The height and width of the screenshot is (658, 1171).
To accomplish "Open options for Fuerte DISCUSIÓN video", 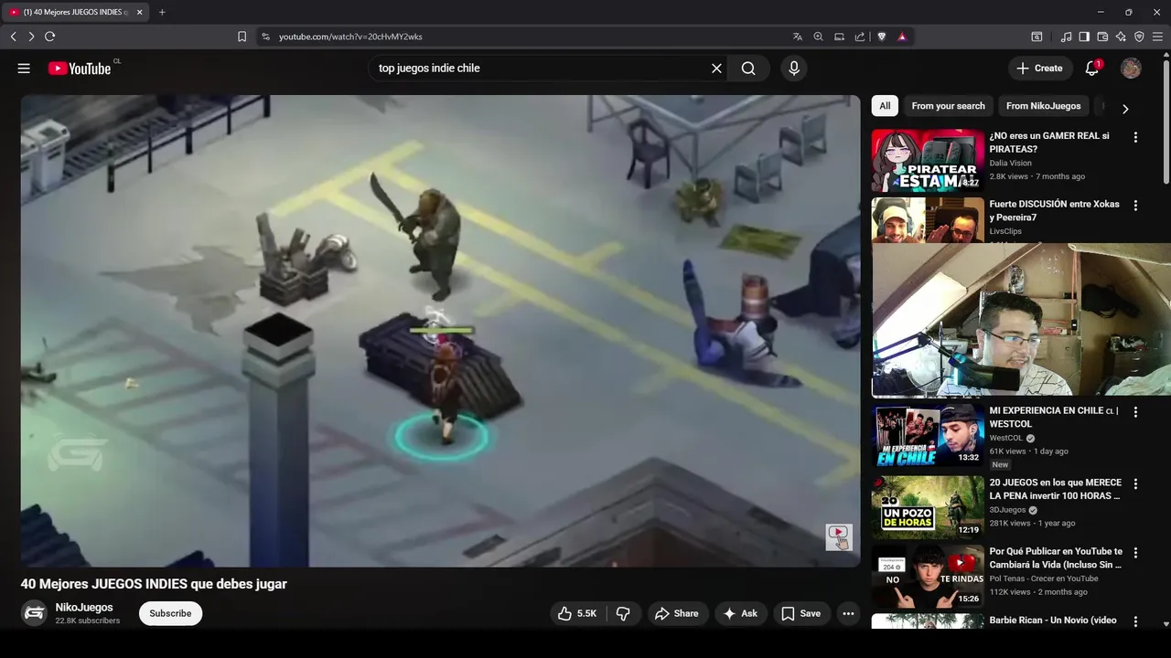I will pos(1135,206).
